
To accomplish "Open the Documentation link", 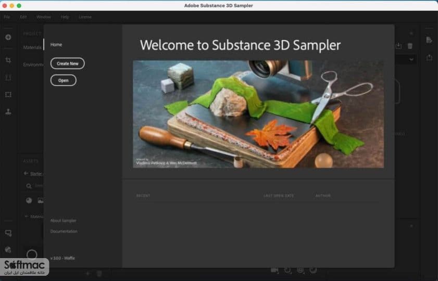I will click(x=64, y=232).
